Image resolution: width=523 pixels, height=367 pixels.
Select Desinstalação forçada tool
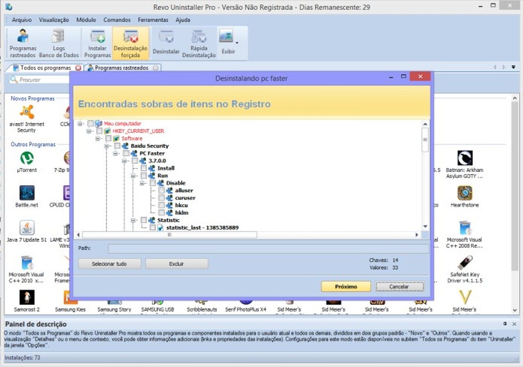pos(130,43)
